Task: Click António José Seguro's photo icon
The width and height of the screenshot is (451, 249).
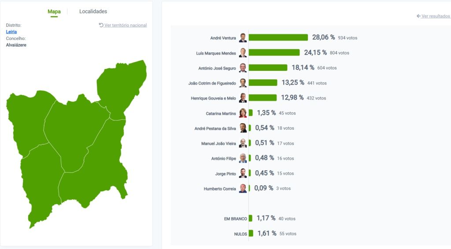Action: [243, 68]
